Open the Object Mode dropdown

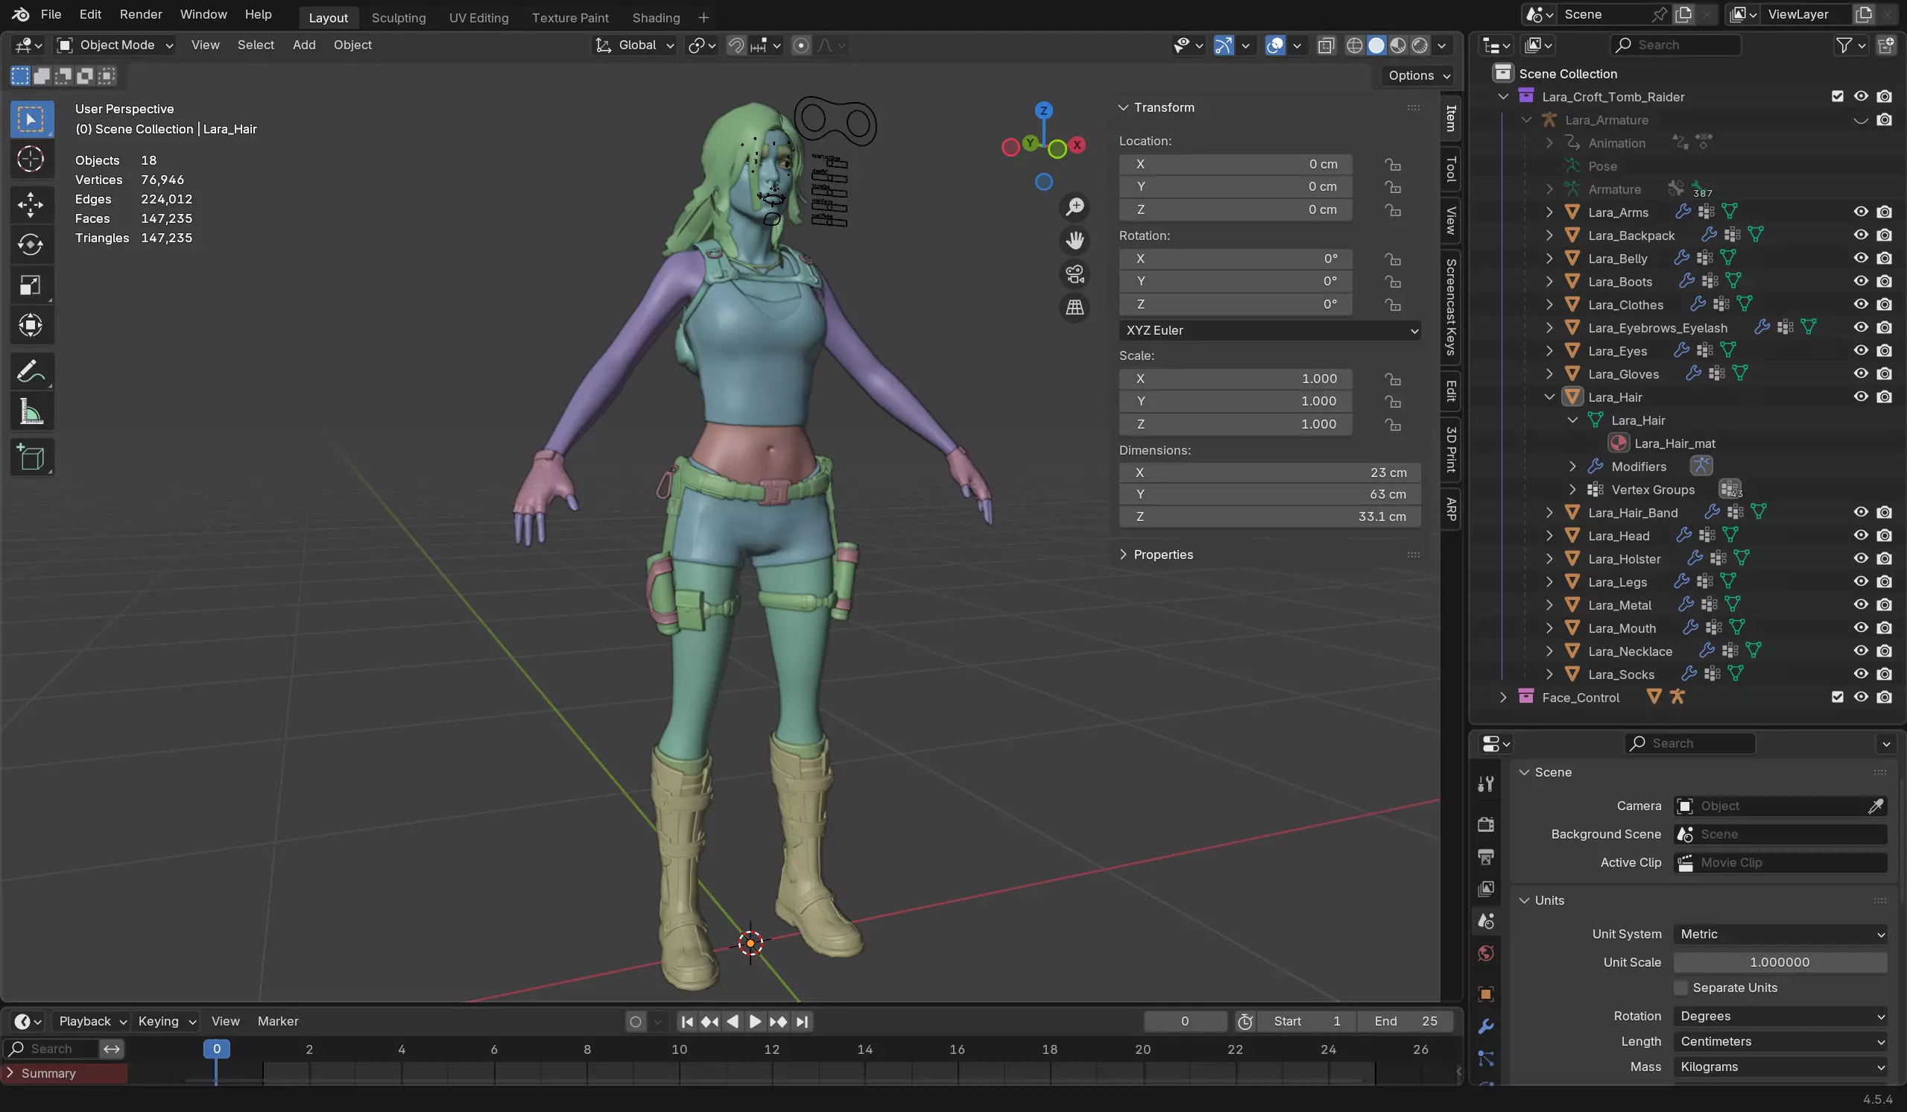coord(115,45)
